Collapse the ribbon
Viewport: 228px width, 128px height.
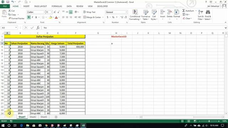pyautogui.click(x=226, y=22)
